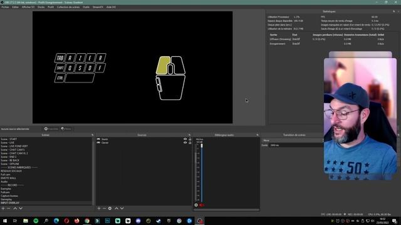Lock the Souris source
The height and width of the screenshot is (225, 401).
pos(190,139)
